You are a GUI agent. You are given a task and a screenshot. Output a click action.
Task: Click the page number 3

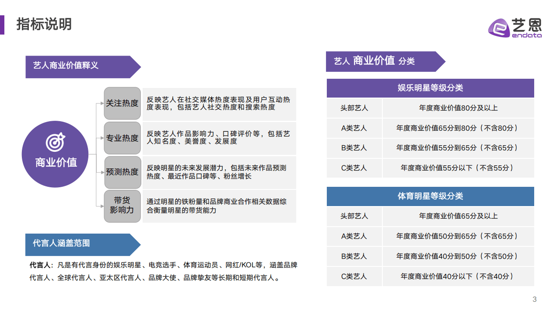[535, 300]
